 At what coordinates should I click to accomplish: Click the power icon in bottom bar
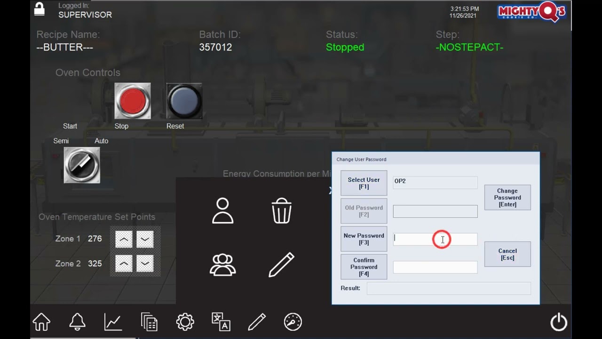(559, 323)
